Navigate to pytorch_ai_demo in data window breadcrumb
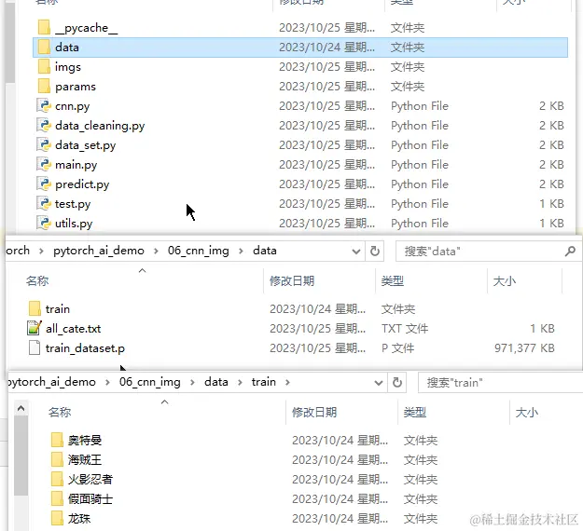583x531 pixels. tap(99, 251)
